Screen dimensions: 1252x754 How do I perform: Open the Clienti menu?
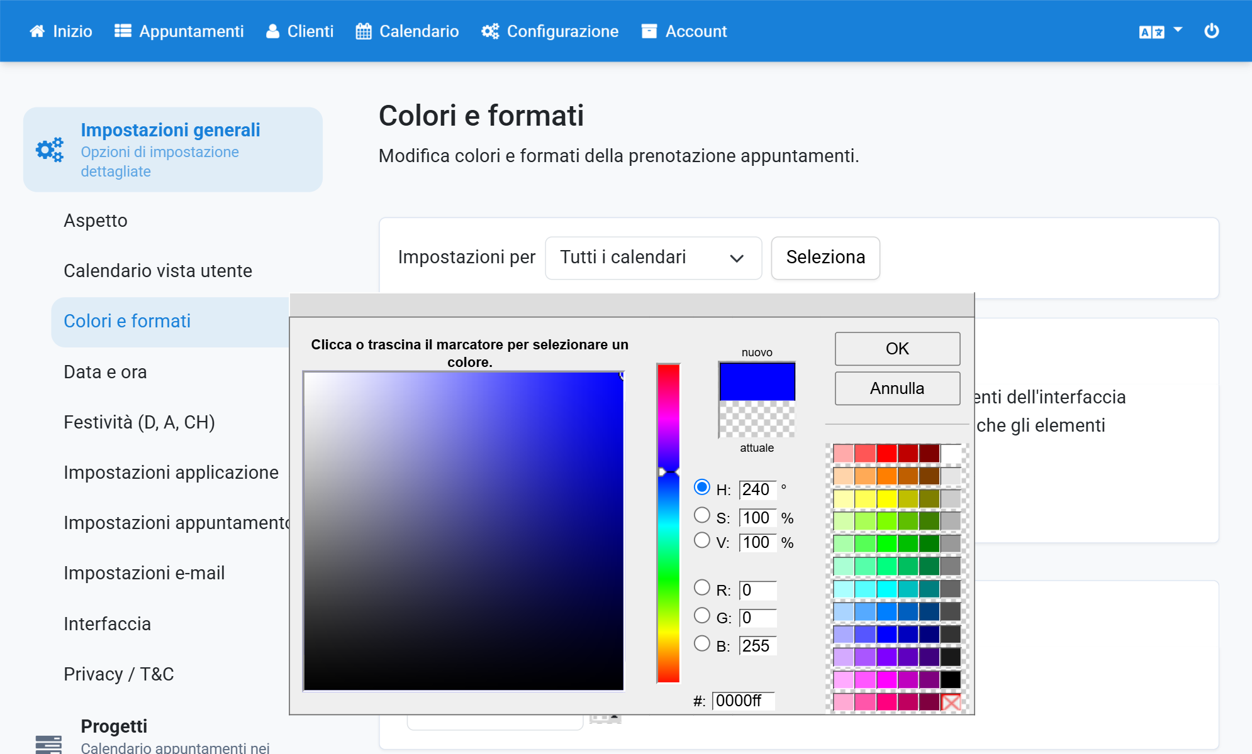[x=299, y=31]
